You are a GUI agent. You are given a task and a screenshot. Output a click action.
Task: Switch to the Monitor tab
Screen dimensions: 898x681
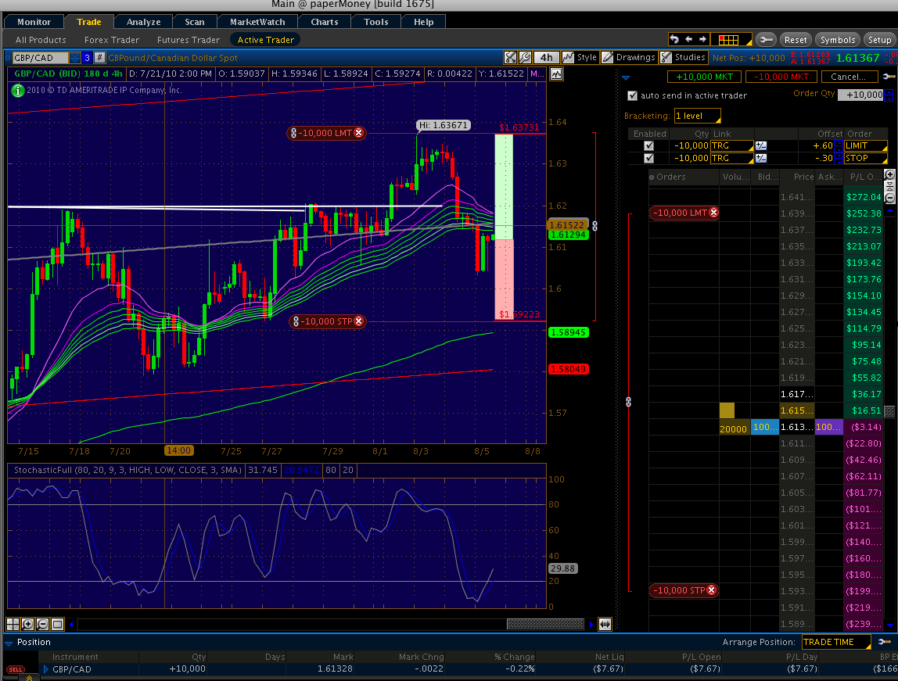34,22
